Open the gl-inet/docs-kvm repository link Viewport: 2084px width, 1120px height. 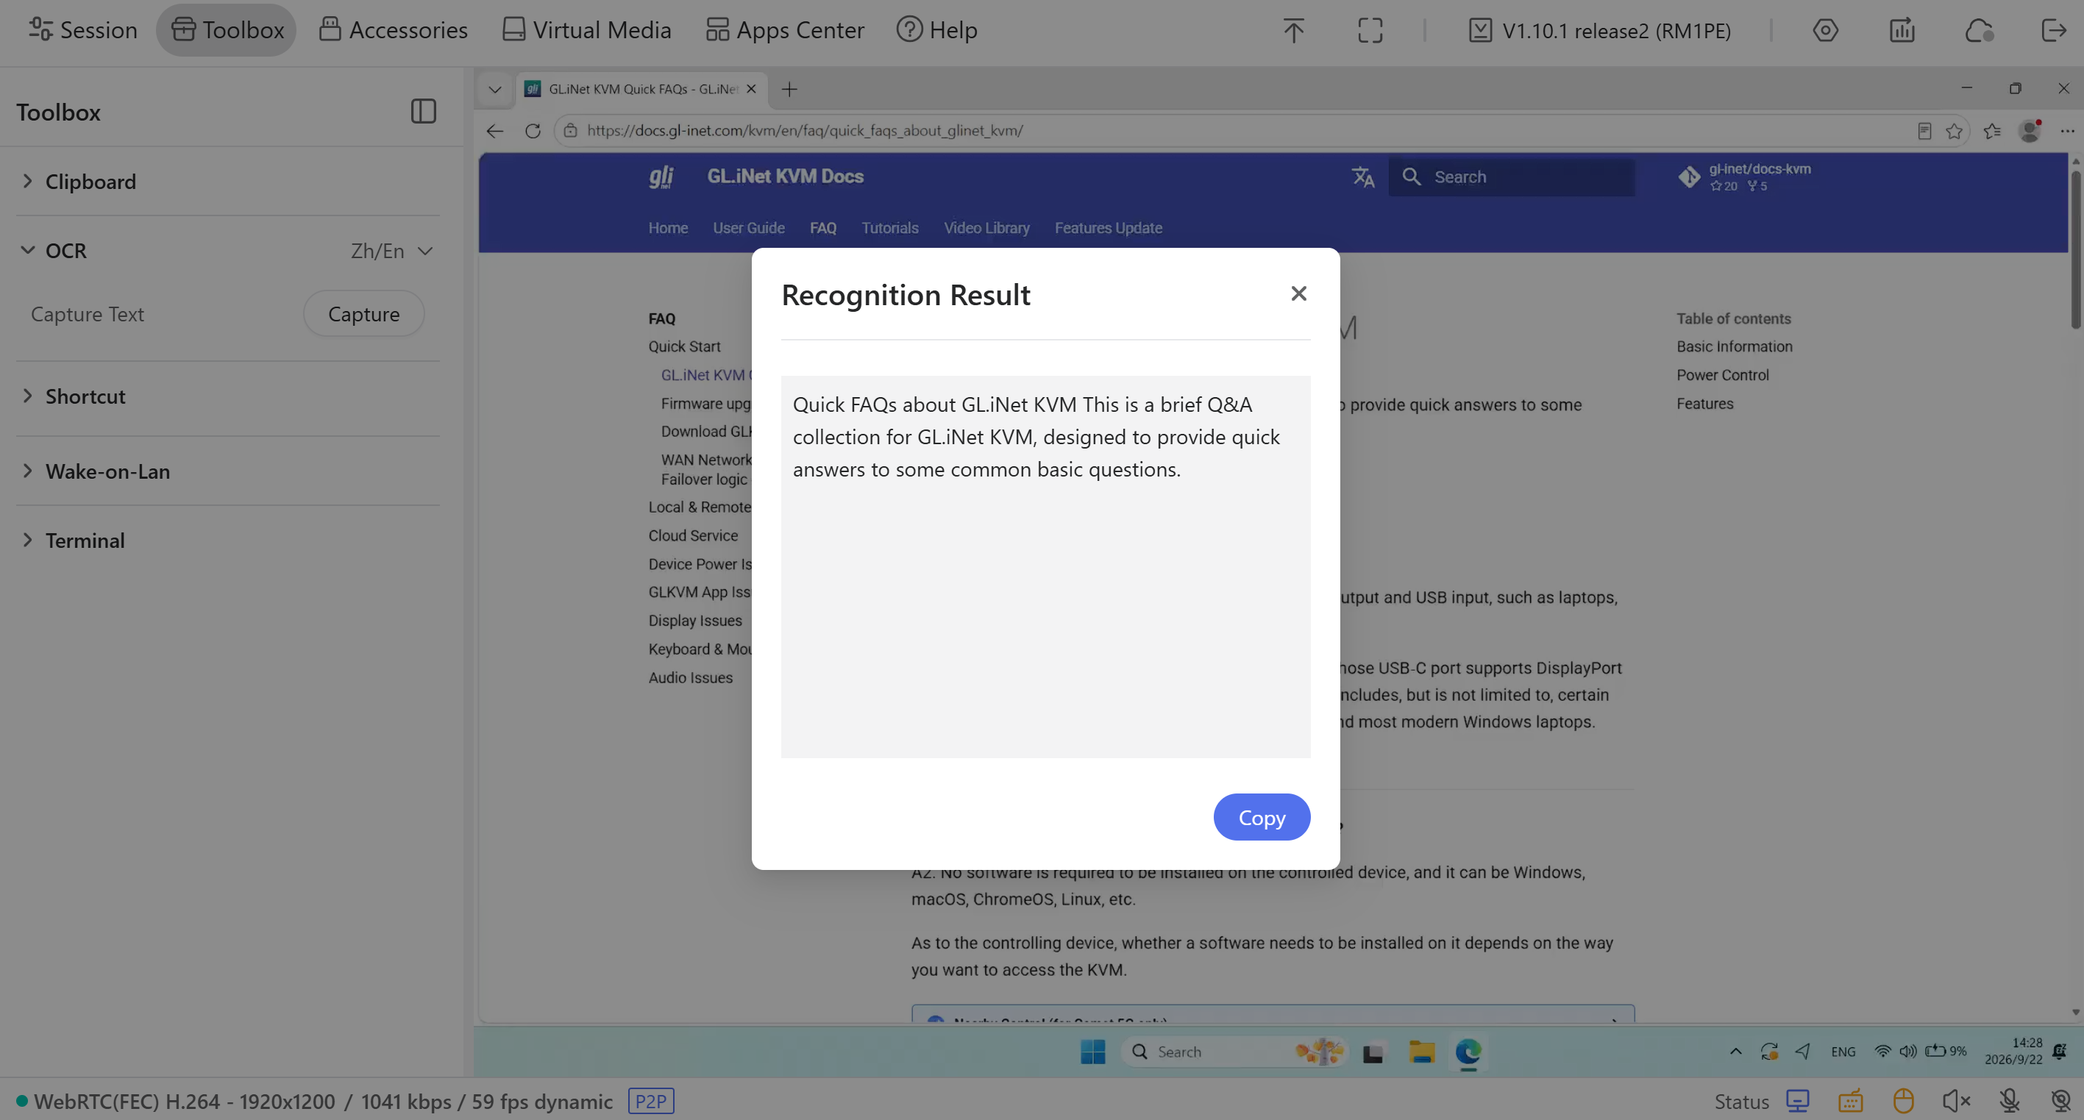(1744, 176)
